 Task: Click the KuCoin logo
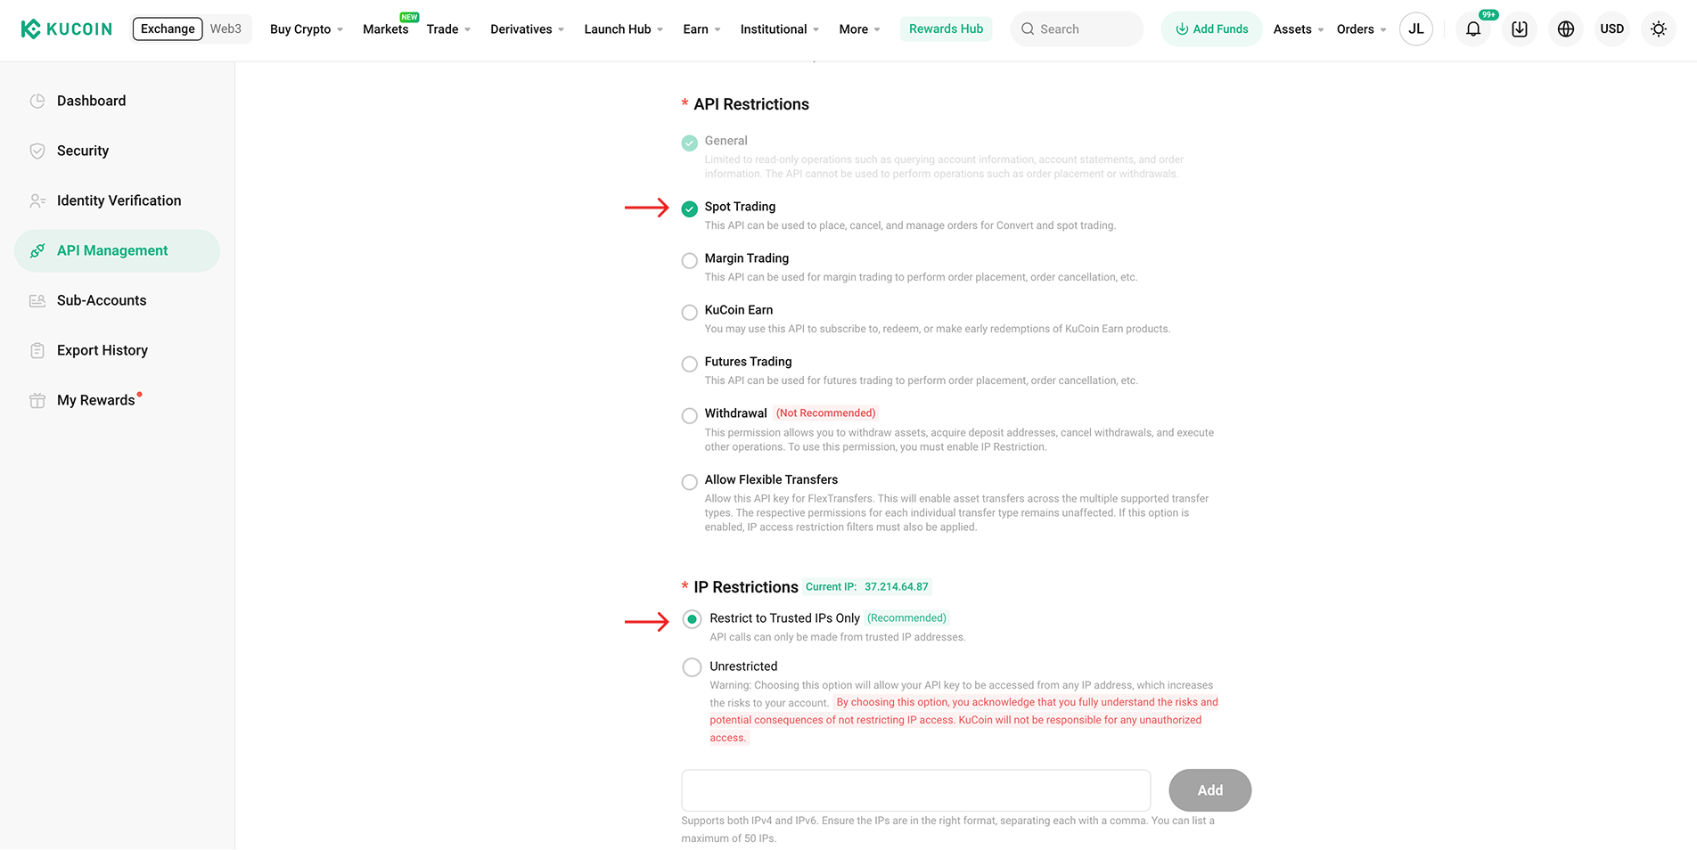[67, 29]
